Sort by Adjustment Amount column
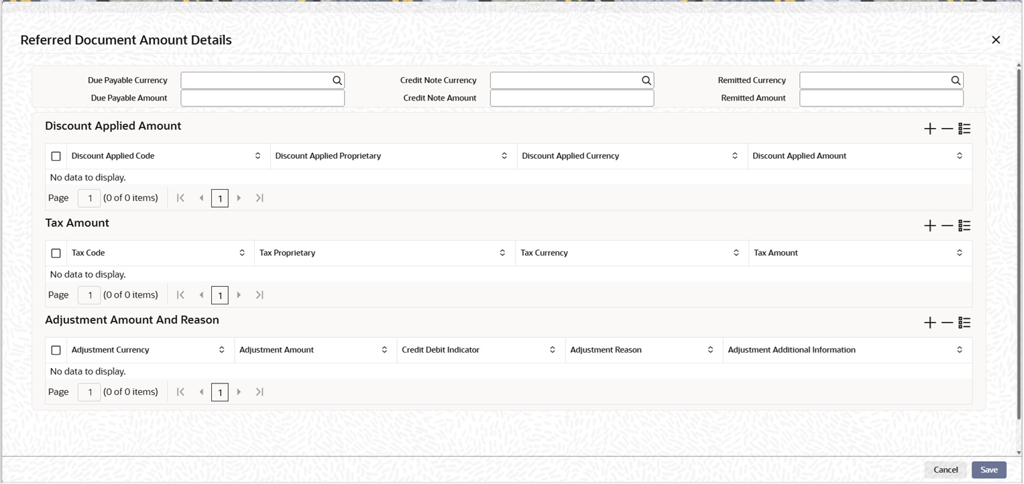Screen dimensions: 1024x484 point(384,351)
